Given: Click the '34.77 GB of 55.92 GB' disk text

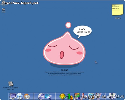Looking at the screenshot, I should (10, 88).
